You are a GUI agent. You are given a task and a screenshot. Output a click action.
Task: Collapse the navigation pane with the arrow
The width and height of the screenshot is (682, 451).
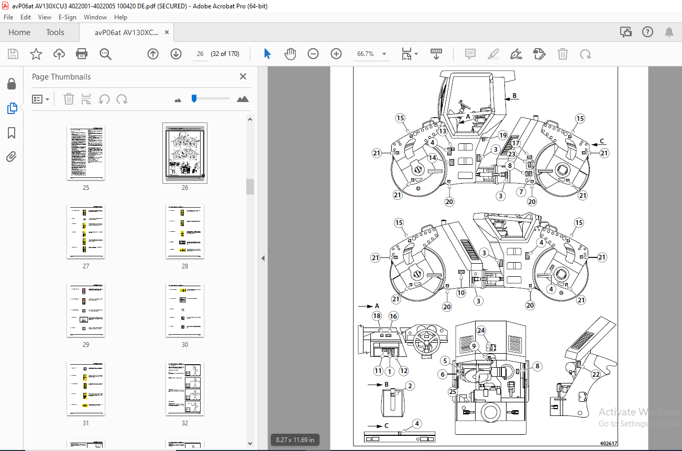(263, 258)
